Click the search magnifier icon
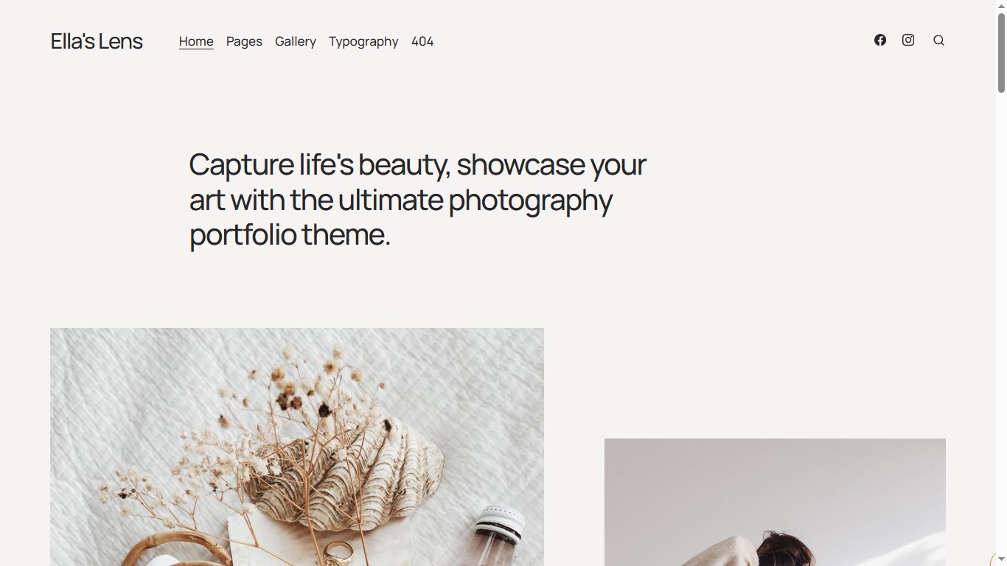Screen dimensions: 1007x566 938,41
